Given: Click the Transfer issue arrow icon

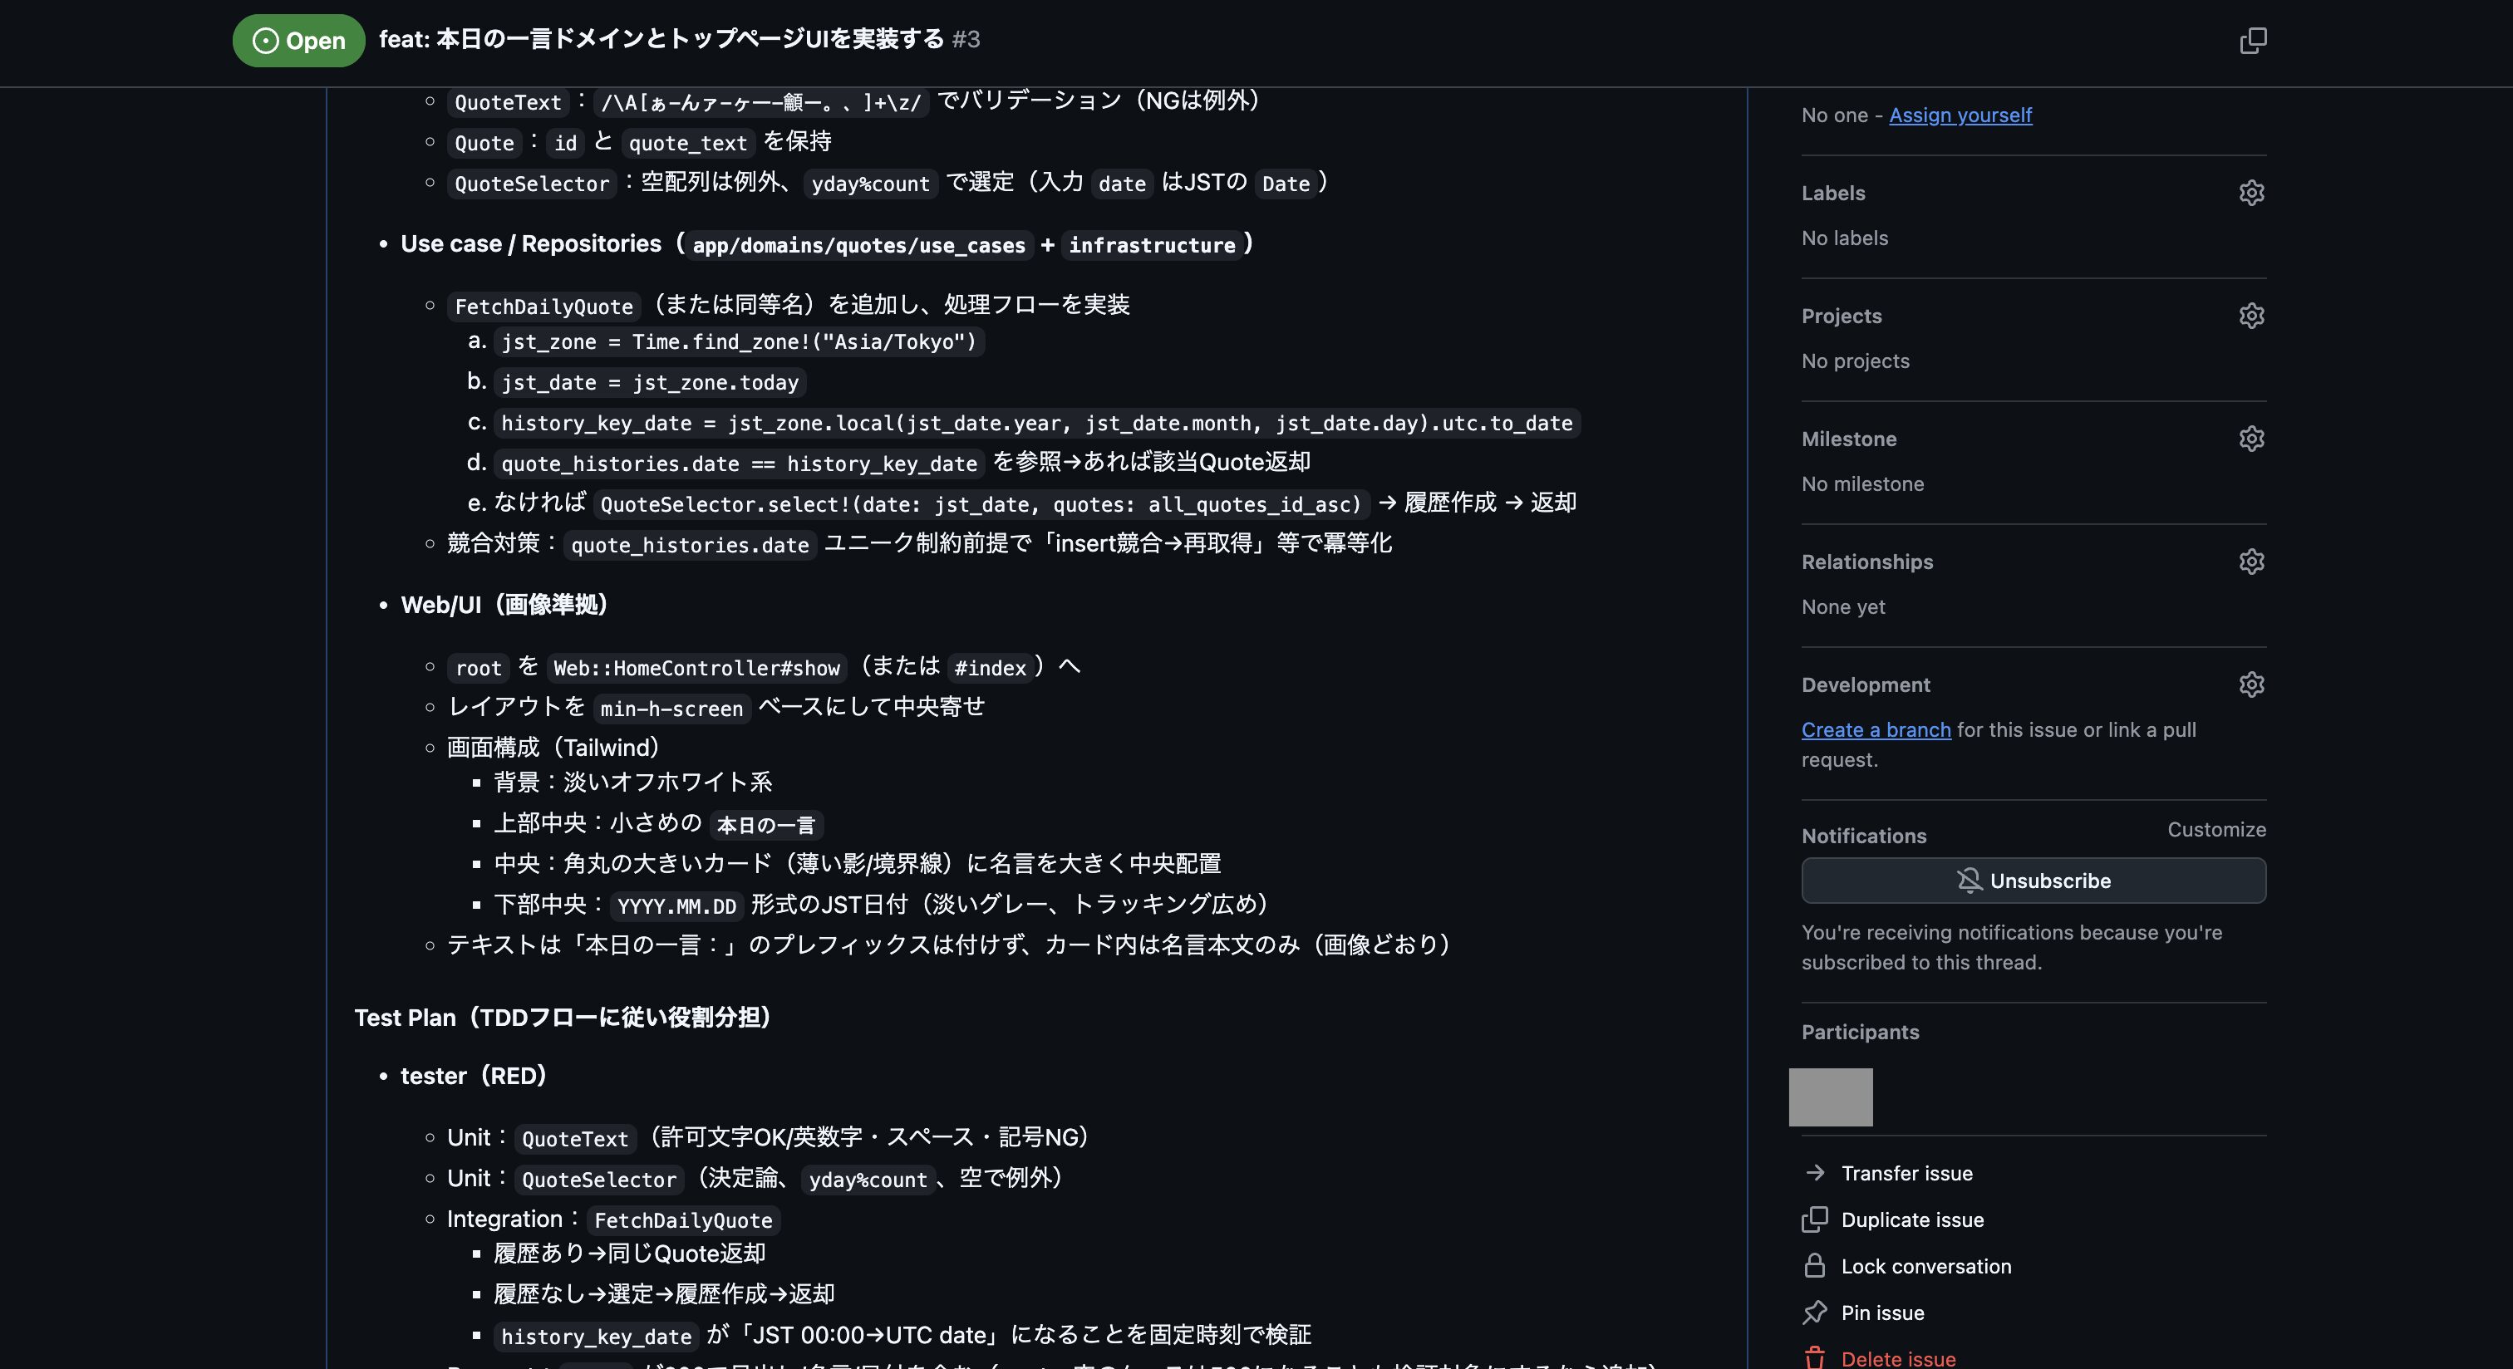Looking at the screenshot, I should click(x=1814, y=1173).
